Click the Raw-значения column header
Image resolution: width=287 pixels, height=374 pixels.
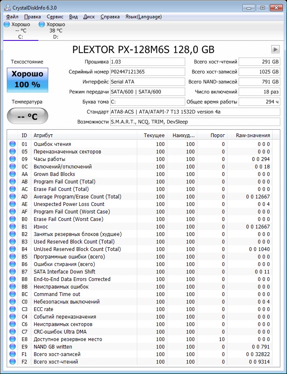point(250,135)
